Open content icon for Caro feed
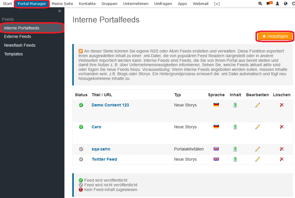 click(235, 127)
